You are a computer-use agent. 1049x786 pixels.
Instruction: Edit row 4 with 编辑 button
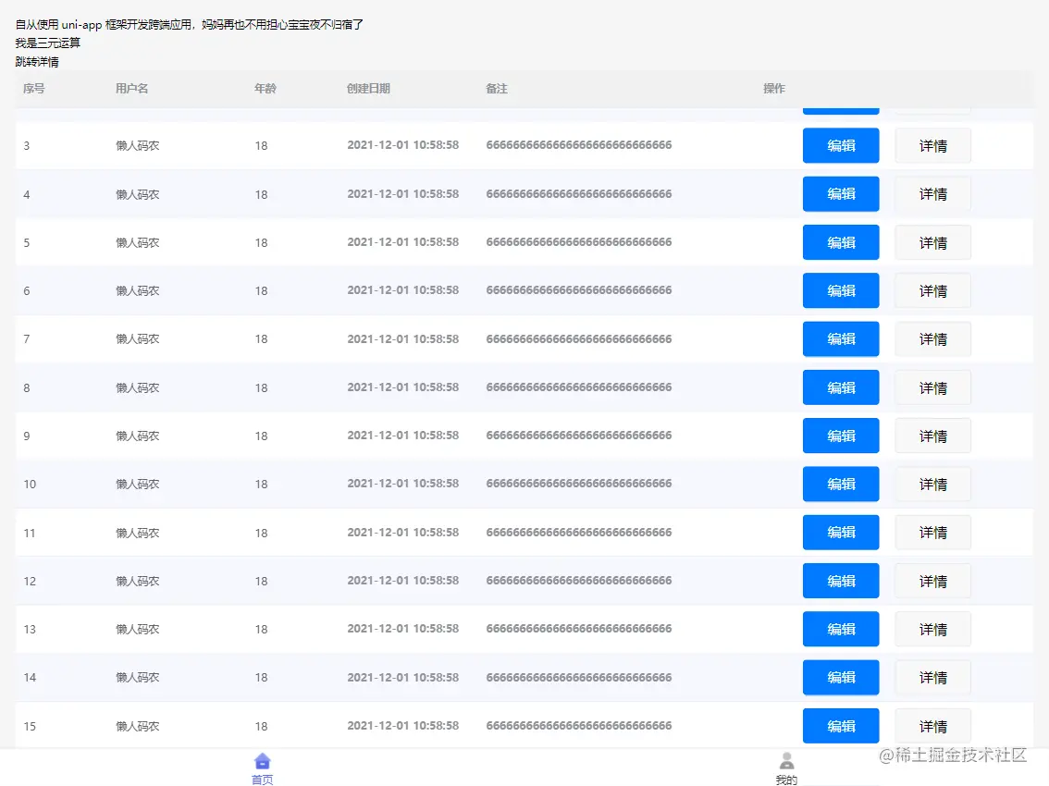pyautogui.click(x=841, y=194)
